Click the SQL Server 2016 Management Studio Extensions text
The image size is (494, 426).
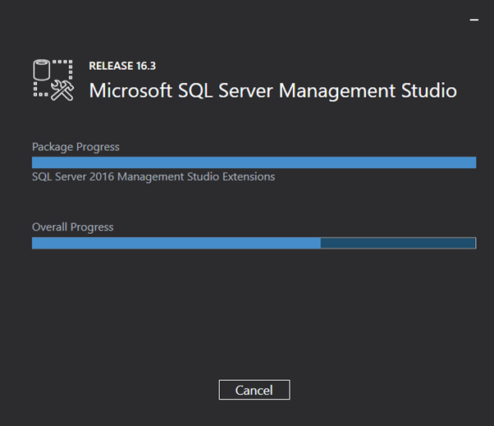pyautogui.click(x=153, y=176)
